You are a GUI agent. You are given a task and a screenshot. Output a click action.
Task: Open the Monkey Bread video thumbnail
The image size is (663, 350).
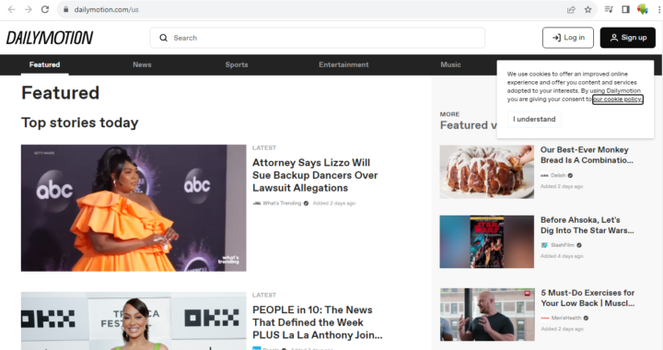487,172
